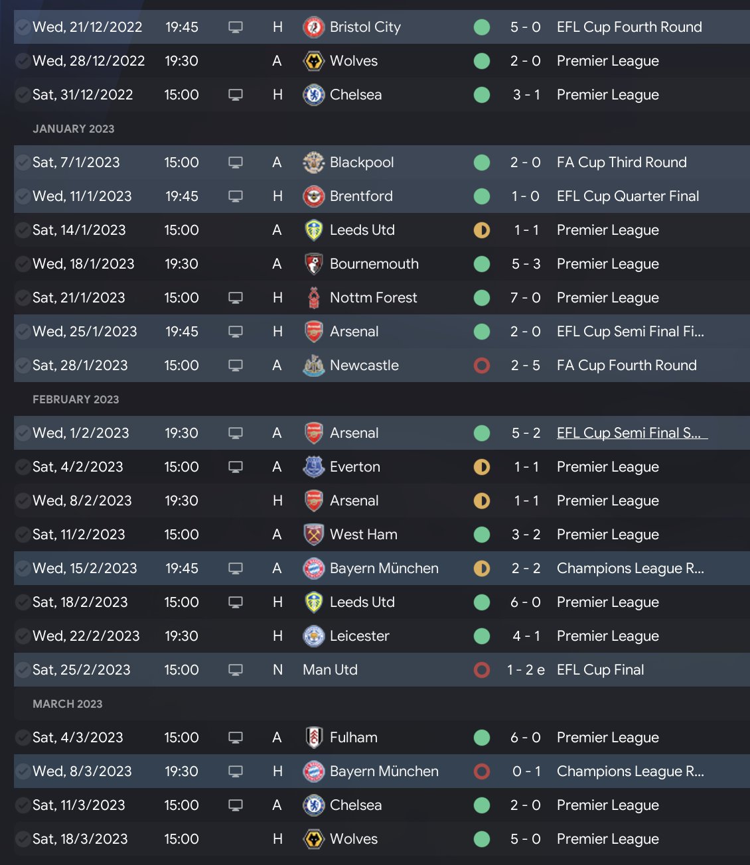Click the Bristol City club badge
This screenshot has width=750, height=865.
313,27
